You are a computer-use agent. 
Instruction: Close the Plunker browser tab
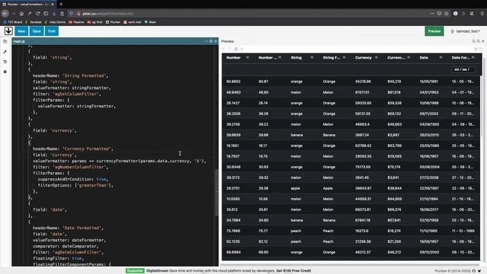(x=53, y=5)
